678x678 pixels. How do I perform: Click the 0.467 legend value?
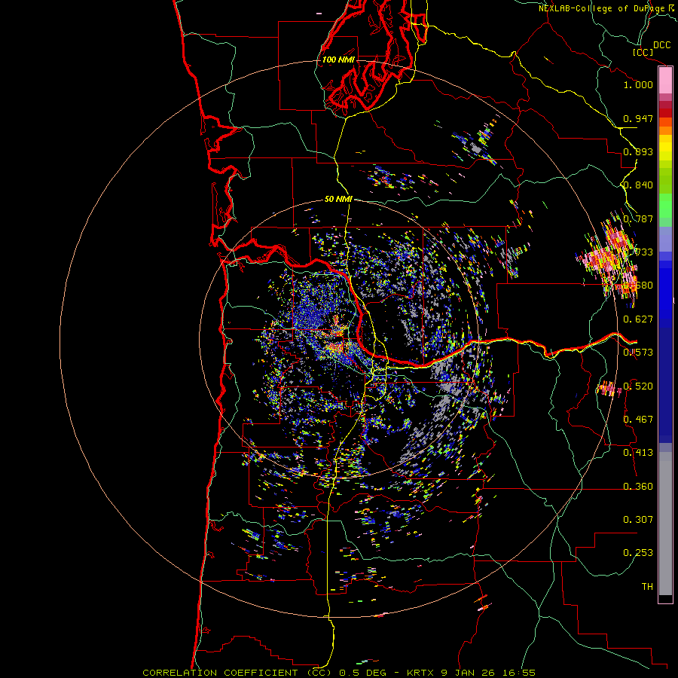(638, 419)
